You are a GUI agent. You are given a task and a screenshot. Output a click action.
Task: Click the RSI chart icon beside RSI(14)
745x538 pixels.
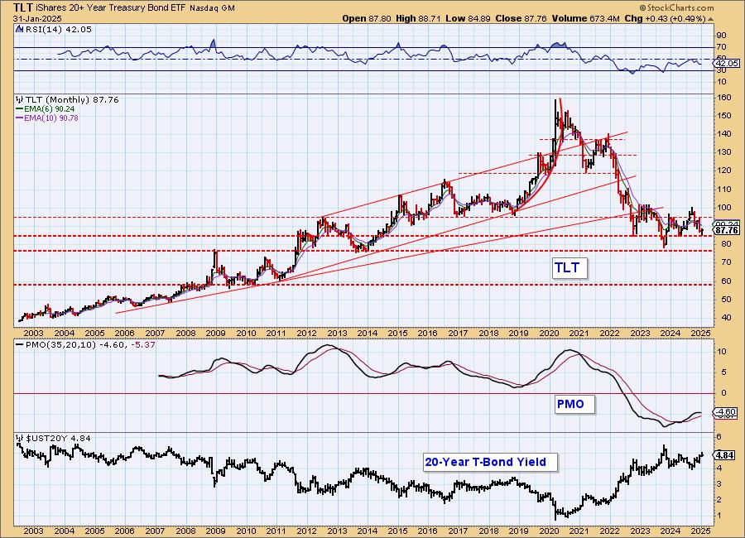(19, 29)
